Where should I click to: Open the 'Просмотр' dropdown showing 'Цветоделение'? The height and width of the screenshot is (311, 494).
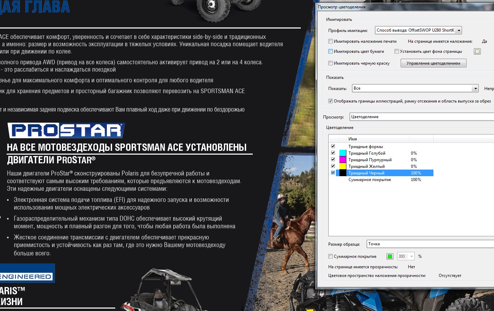coord(422,117)
